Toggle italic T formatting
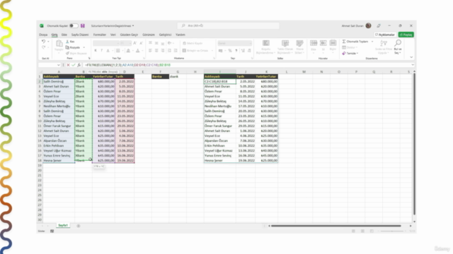 tap(101, 51)
